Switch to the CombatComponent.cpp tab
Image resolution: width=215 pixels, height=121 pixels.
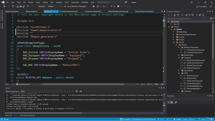[x=69, y=11]
